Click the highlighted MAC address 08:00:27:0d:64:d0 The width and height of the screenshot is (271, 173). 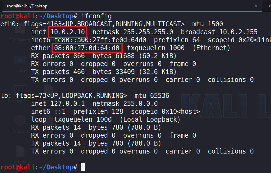pos(87,48)
